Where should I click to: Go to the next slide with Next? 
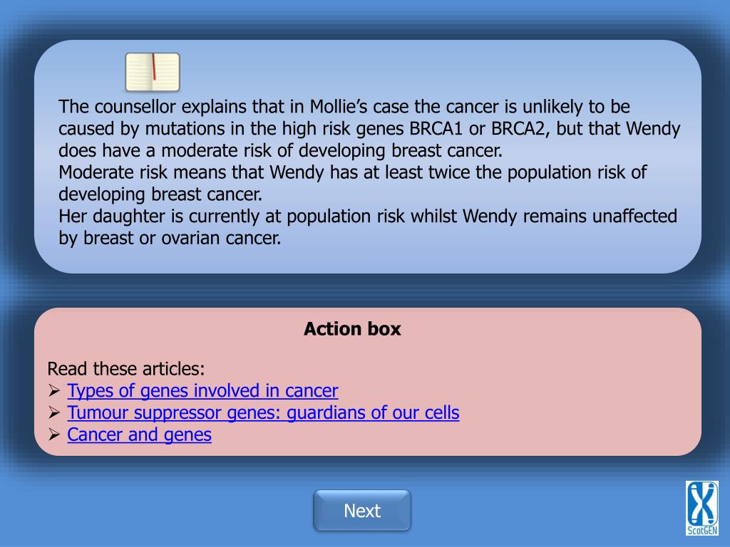tap(362, 510)
